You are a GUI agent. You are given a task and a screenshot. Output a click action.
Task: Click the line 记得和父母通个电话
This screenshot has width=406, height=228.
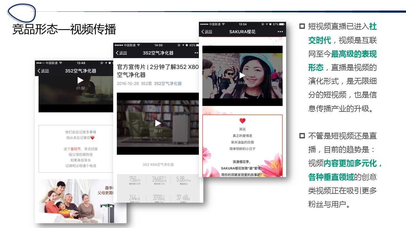81,166
